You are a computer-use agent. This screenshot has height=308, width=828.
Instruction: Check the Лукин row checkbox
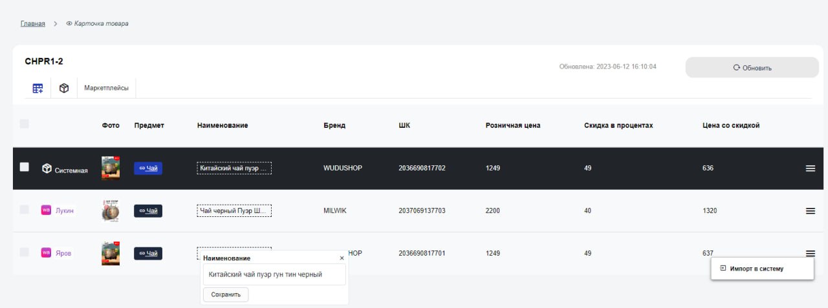[x=25, y=209]
